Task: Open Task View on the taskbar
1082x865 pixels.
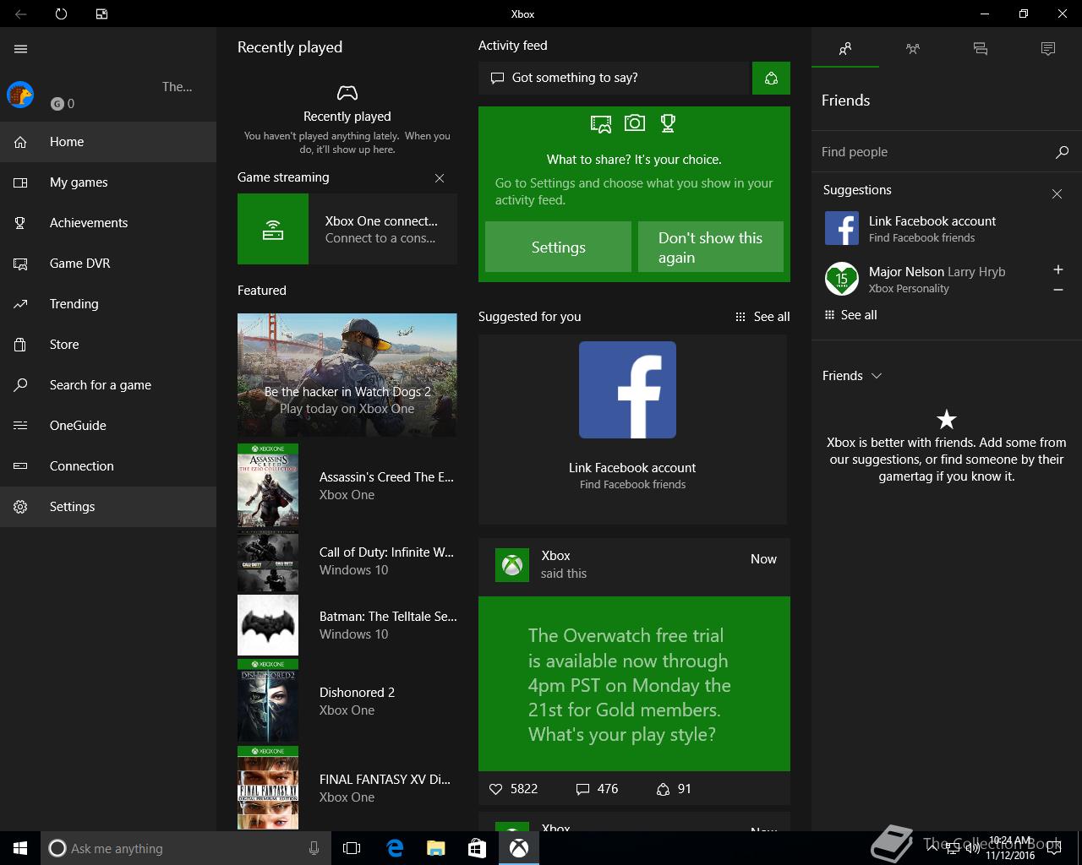Action: [352, 848]
